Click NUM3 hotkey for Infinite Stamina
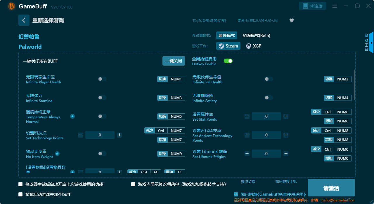Screen dimensions: 374x204 point(171,98)
